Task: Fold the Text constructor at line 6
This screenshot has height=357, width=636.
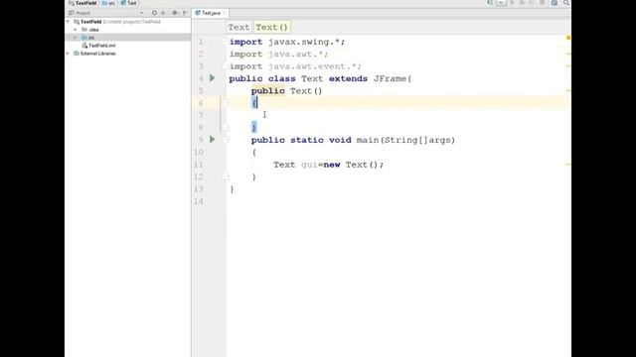Action: (226, 103)
